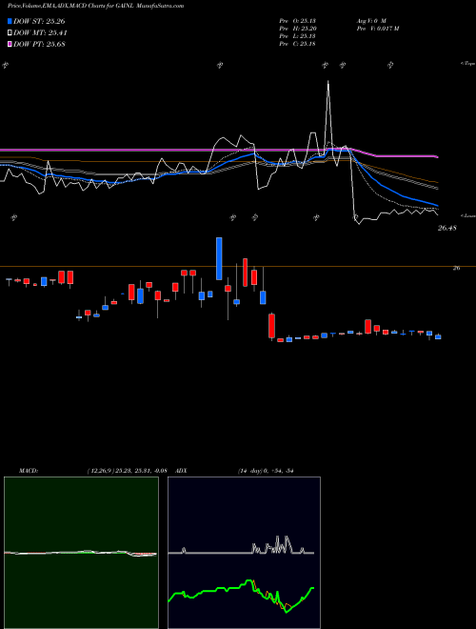Click the white DOW MT legend swatch
Image resolution: width=476 pixels, height=629 pixels.
click(10, 33)
